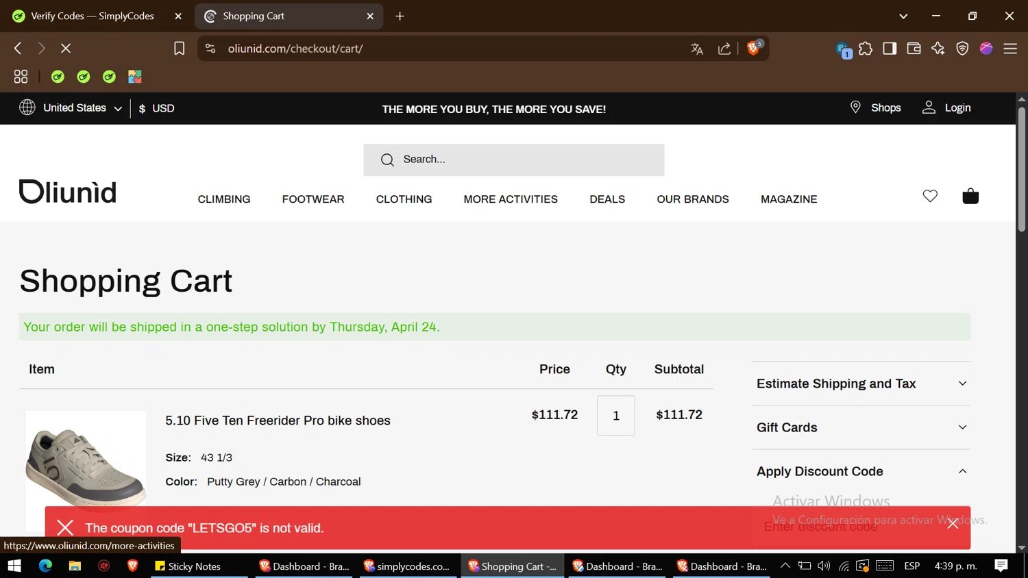This screenshot has width=1028, height=578.
Task: Click the address bar URL
Action: [x=295, y=49]
